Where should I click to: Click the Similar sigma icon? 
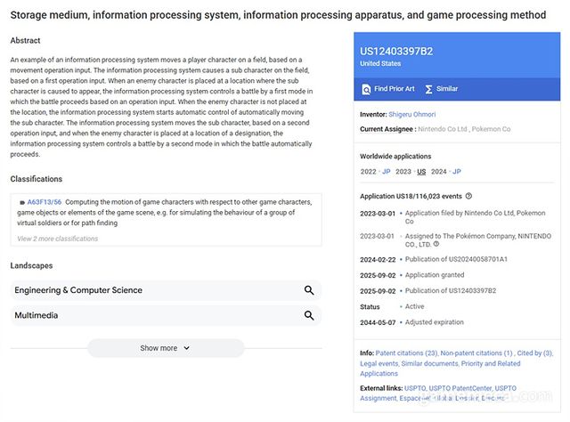pos(428,89)
